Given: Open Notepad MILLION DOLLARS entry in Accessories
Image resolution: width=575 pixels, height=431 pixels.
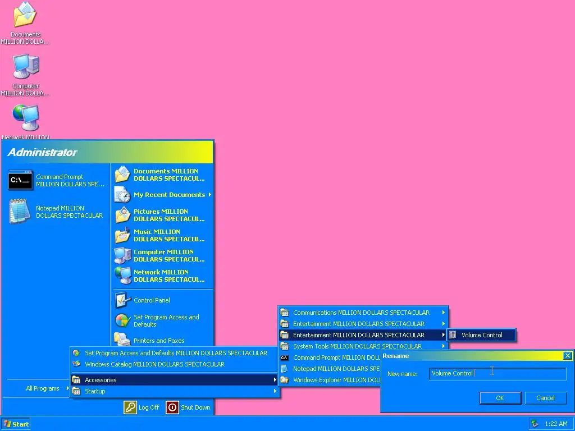Looking at the screenshot, I should pyautogui.click(x=330, y=369).
